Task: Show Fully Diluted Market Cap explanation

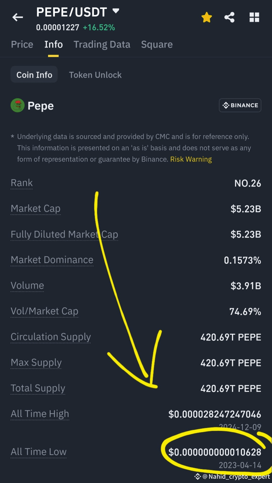Action: (x=64, y=234)
